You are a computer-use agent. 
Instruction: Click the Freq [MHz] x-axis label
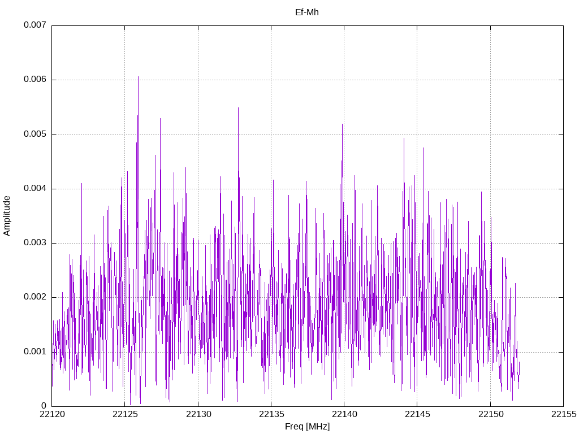(x=307, y=427)
